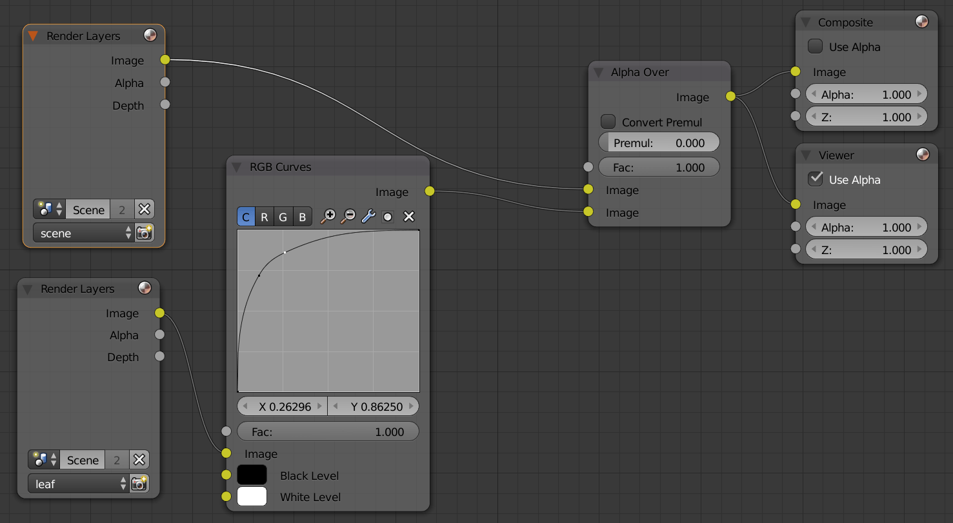Click the X coordinate field in RGB Curves
Image resolution: width=953 pixels, height=523 pixels.
(x=282, y=406)
